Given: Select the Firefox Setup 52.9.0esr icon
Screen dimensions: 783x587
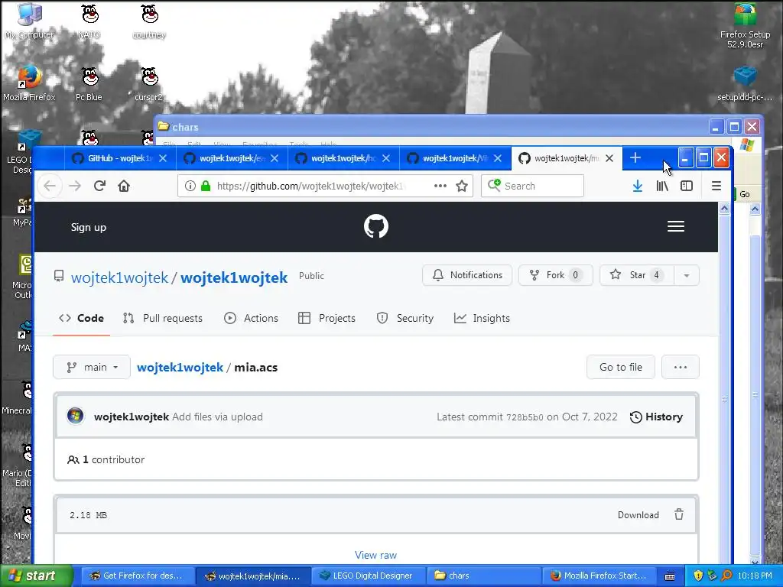Looking at the screenshot, I should [x=745, y=26].
